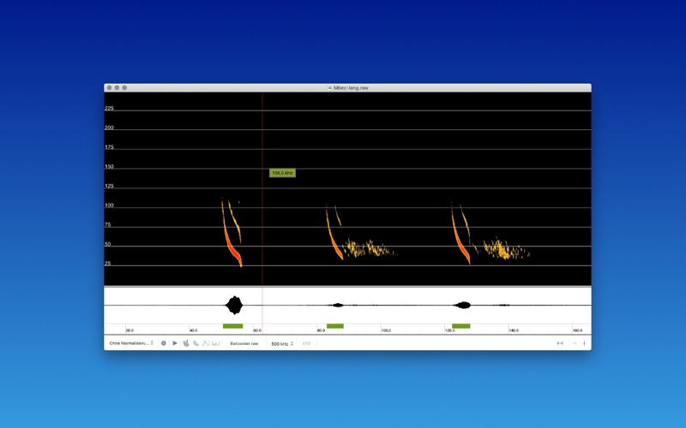Zoom out with the minus button
Screen dimensions: 686x428
575,343
